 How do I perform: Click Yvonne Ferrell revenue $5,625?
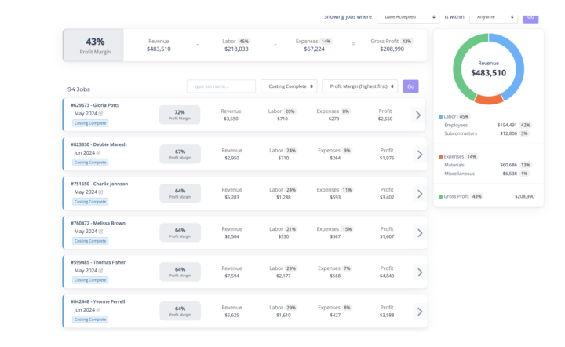tap(231, 316)
